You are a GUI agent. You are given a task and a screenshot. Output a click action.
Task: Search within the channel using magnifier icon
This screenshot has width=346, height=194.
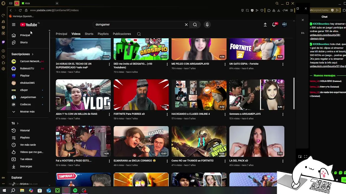pos(139,34)
